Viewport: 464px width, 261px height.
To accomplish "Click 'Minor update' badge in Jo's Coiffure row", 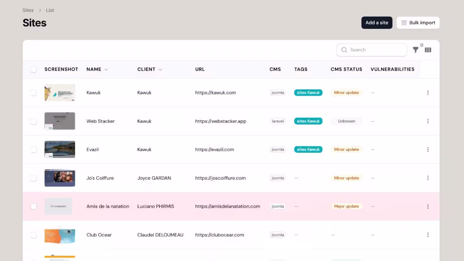I will pyautogui.click(x=346, y=178).
